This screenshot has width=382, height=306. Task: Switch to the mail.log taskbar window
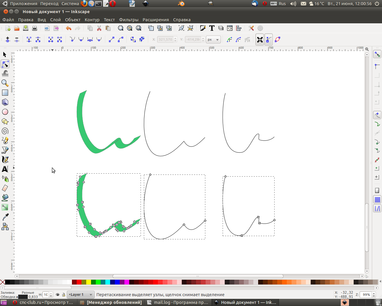tap(178, 302)
